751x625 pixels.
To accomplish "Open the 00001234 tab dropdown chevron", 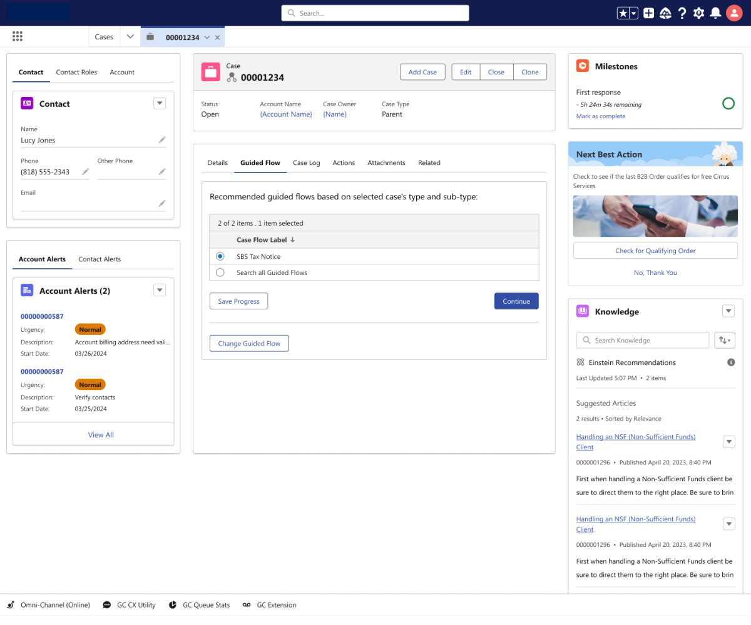I will [x=207, y=37].
